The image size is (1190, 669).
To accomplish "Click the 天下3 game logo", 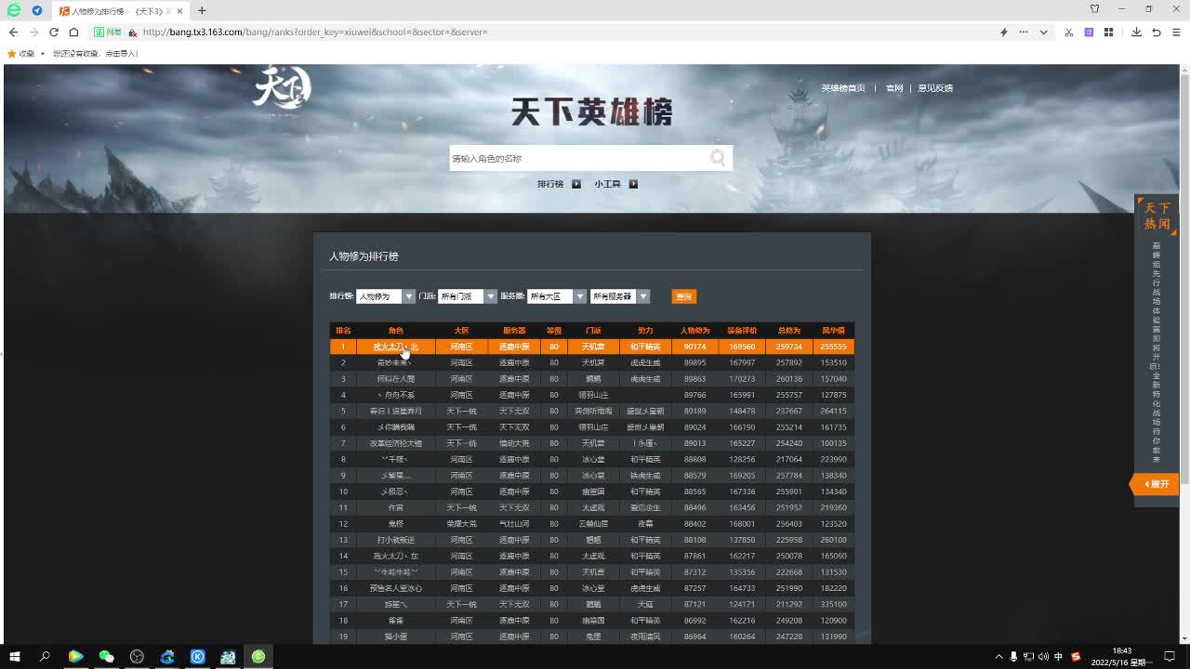I will [x=282, y=91].
